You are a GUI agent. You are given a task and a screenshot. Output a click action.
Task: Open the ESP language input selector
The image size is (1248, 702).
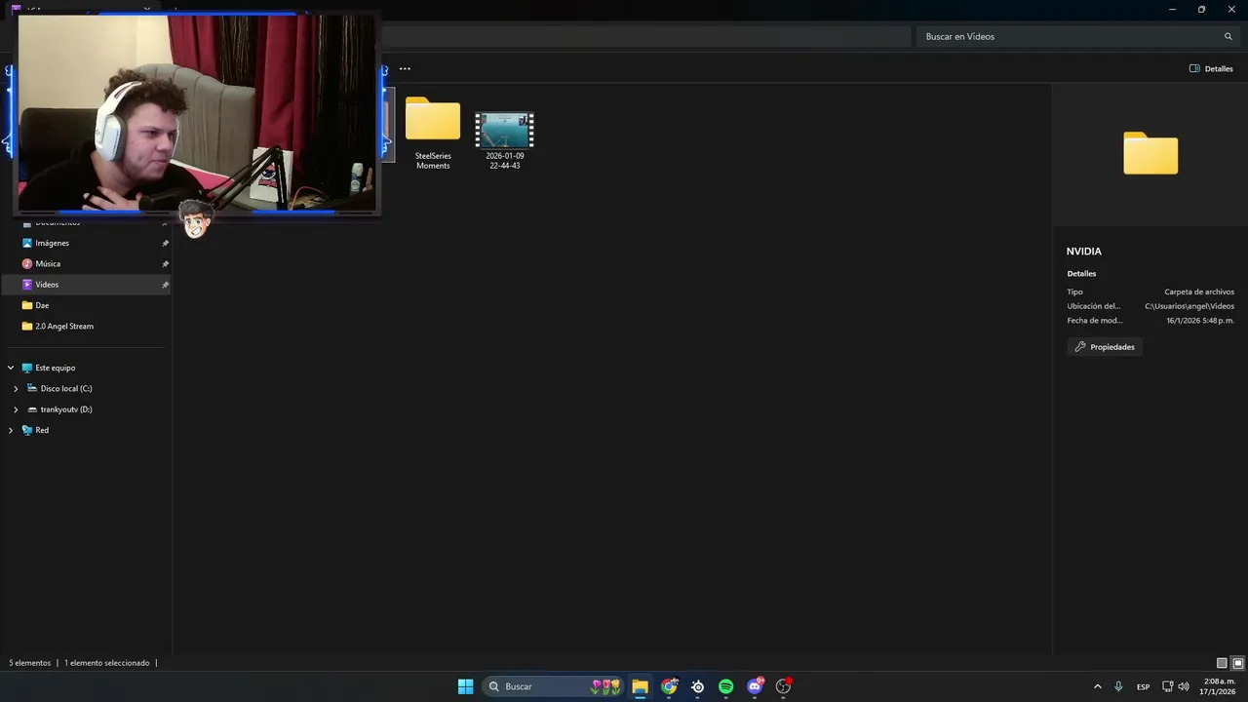[1143, 686]
